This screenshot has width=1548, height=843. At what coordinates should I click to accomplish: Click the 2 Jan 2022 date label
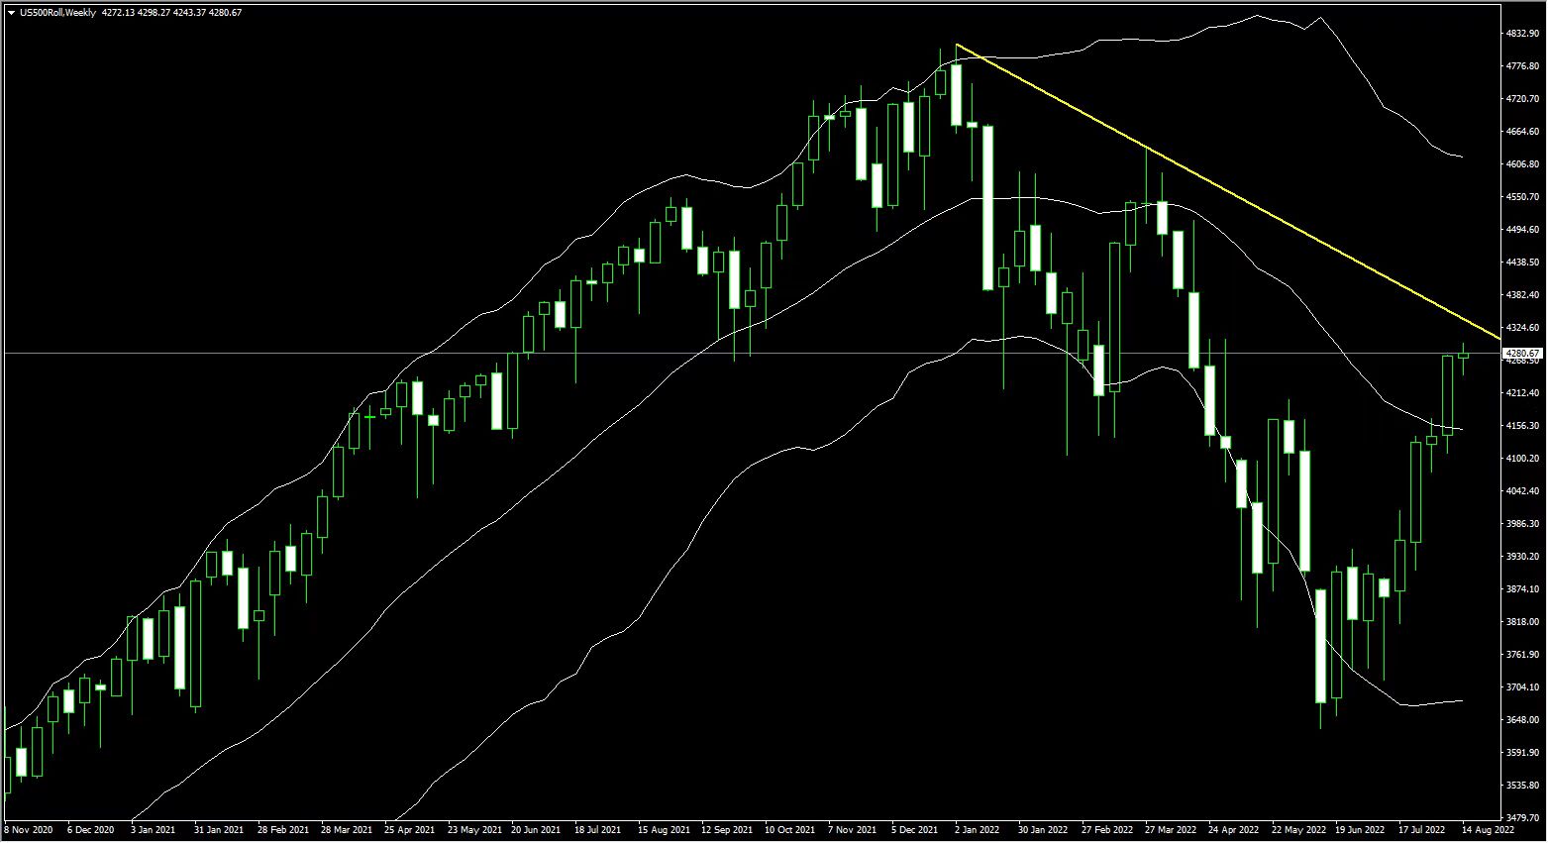979,830
